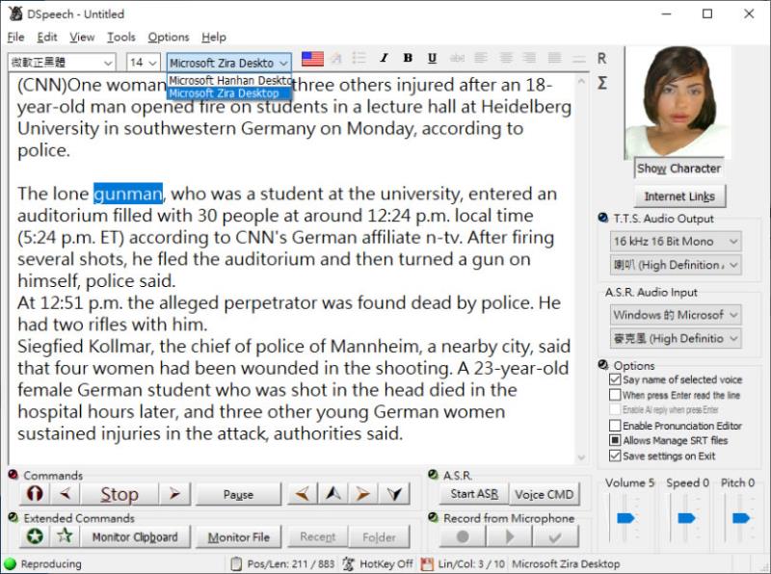This screenshot has width=771, height=574.
Task: Open ASR microphone input device dropdown
Action: [676, 338]
